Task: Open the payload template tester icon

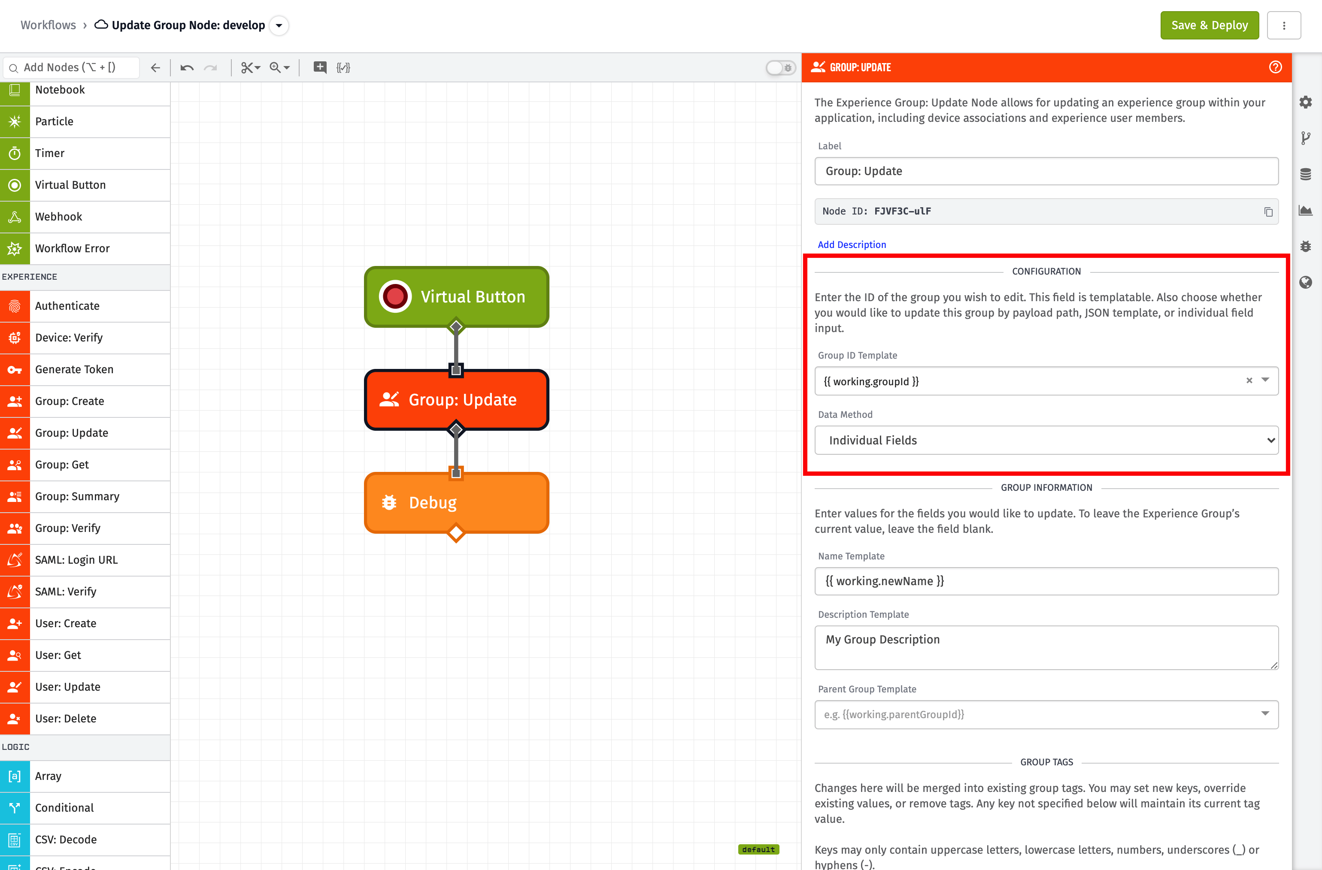Action: (343, 68)
